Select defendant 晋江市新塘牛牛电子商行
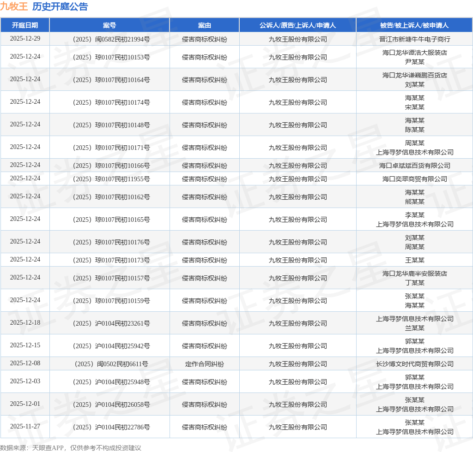 pyautogui.click(x=414, y=39)
